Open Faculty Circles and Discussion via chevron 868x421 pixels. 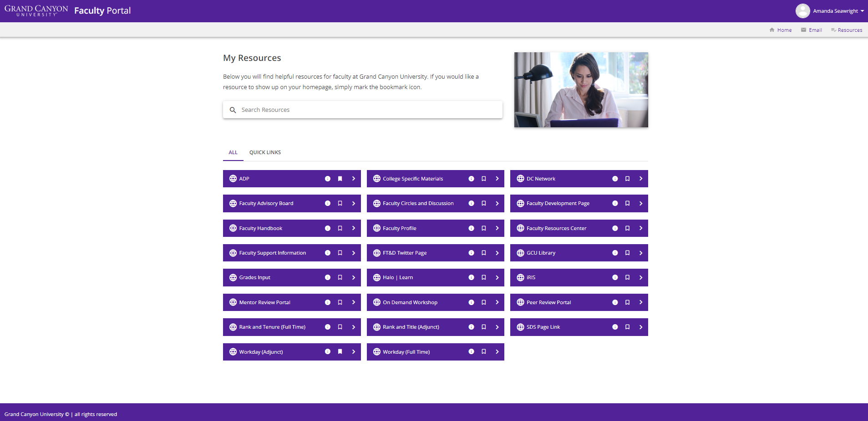pyautogui.click(x=497, y=203)
